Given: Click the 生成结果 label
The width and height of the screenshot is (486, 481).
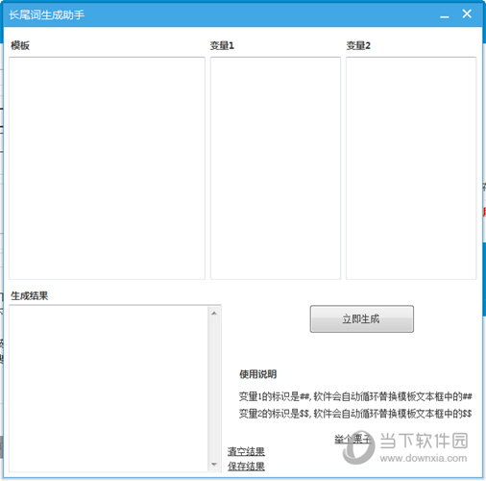Looking at the screenshot, I should coord(29,295).
